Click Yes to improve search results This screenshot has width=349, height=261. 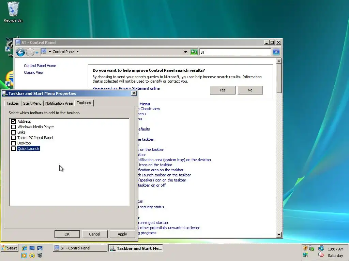[x=223, y=90]
